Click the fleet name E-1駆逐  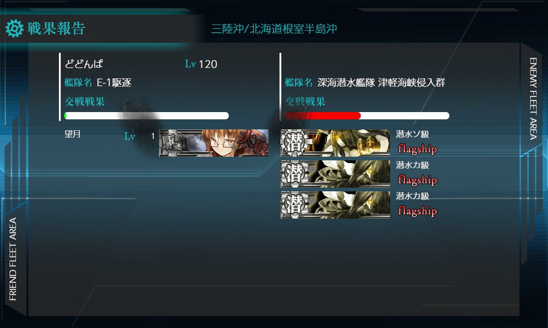114,83
